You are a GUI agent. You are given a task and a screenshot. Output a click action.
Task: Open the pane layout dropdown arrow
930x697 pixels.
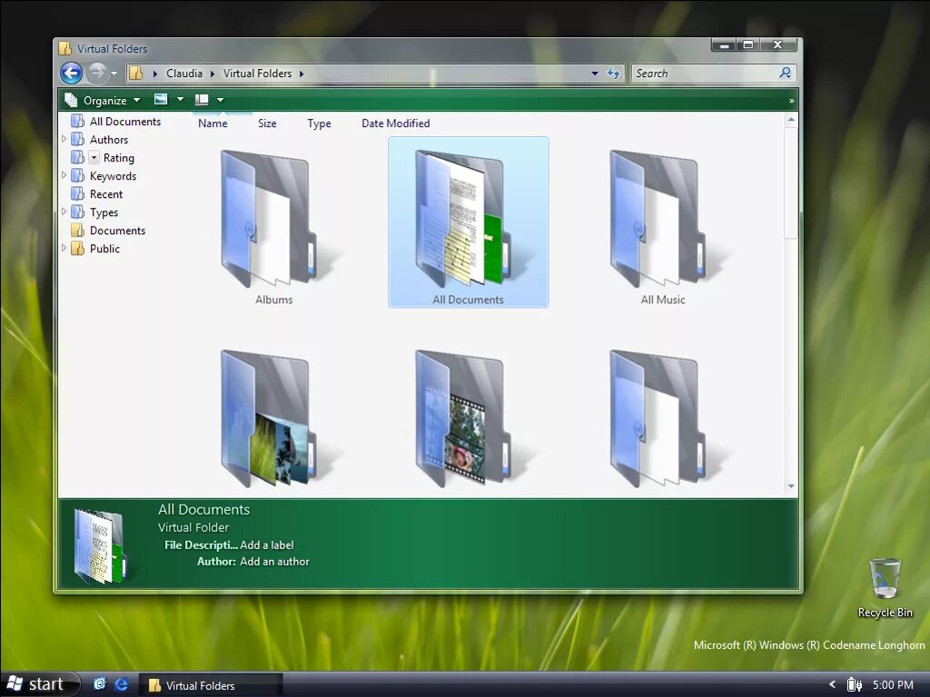tap(220, 100)
